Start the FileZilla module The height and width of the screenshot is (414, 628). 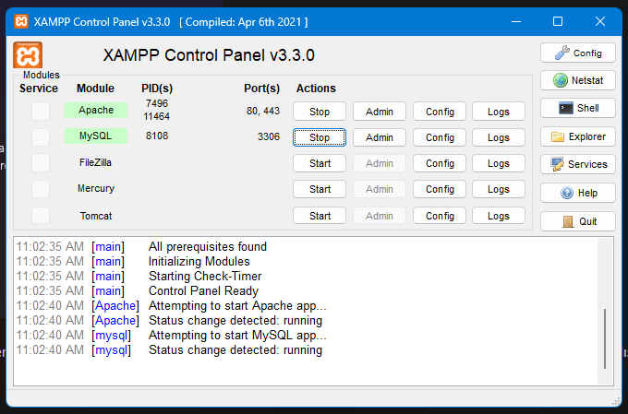(320, 163)
